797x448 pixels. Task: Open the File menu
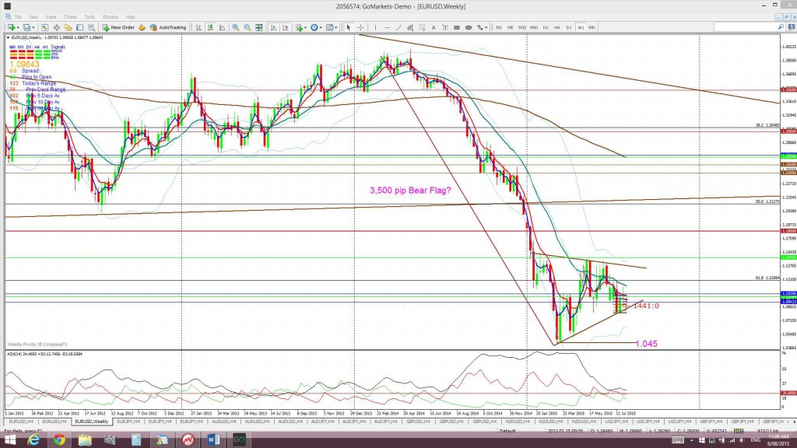[x=19, y=17]
